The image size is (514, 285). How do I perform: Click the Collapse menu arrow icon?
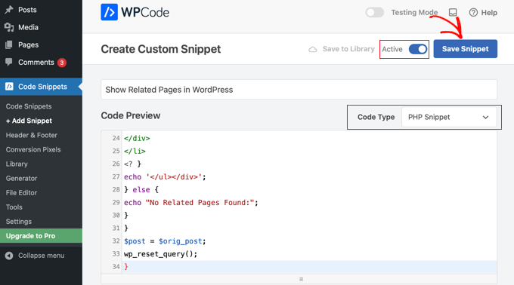pyautogui.click(x=9, y=256)
